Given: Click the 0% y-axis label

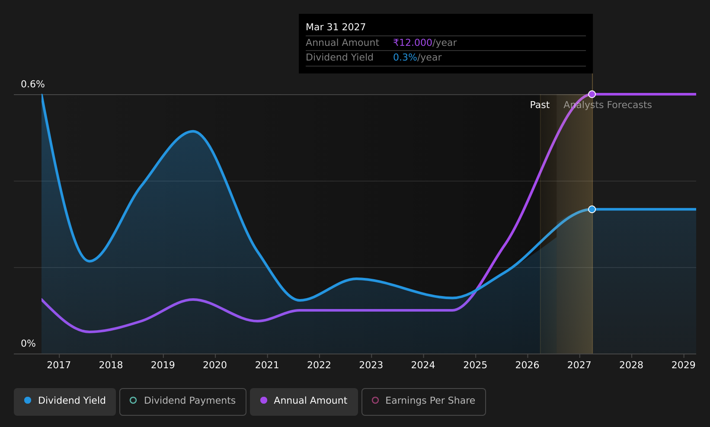Looking at the screenshot, I should tap(28, 344).
